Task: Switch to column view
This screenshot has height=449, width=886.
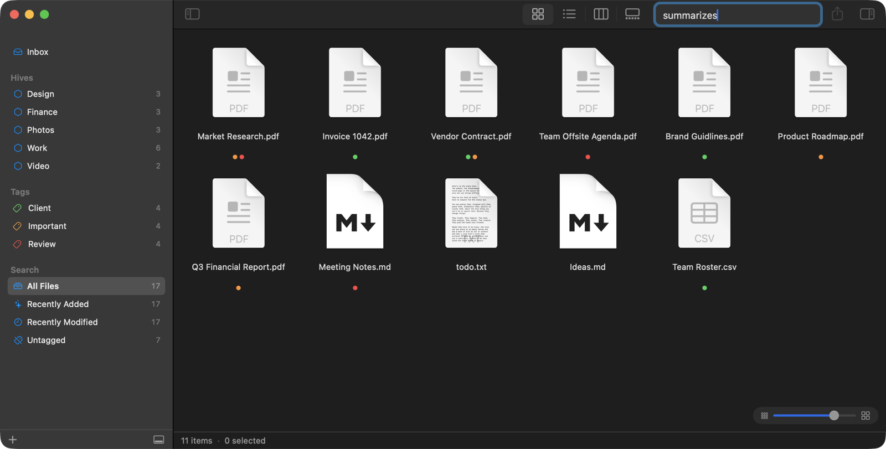Action: tap(601, 14)
